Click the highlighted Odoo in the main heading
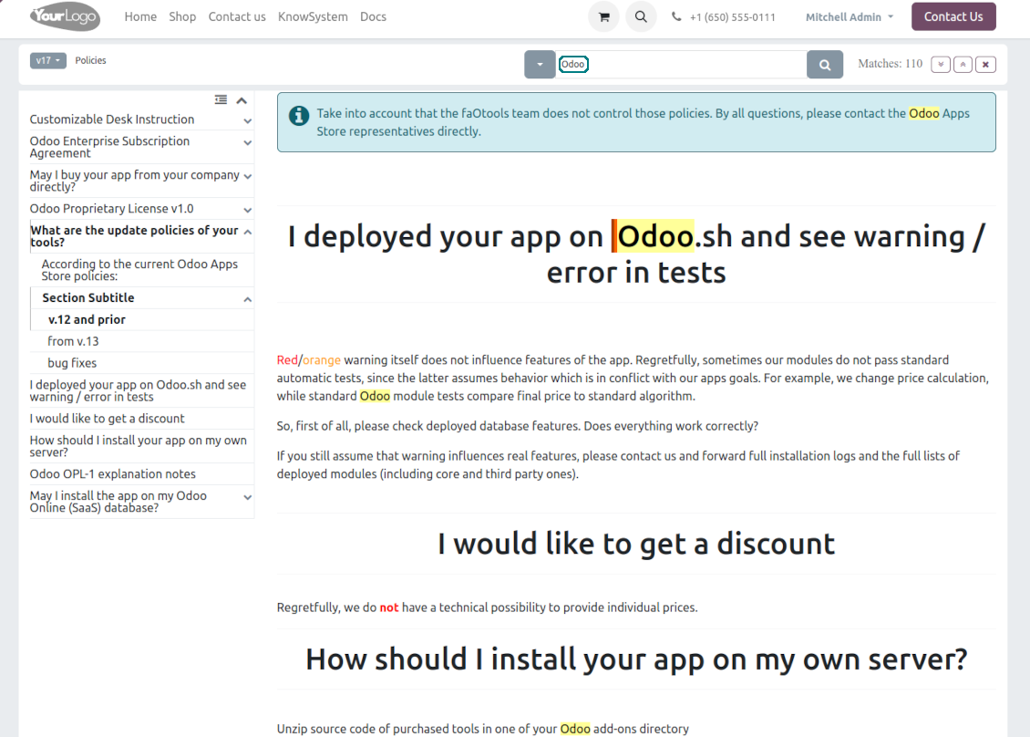 pyautogui.click(x=654, y=236)
